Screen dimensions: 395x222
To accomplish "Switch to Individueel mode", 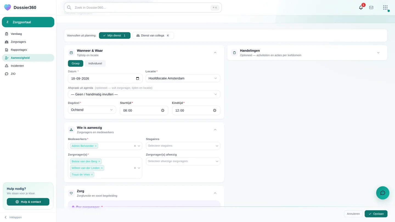I will pyautogui.click(x=95, y=64).
